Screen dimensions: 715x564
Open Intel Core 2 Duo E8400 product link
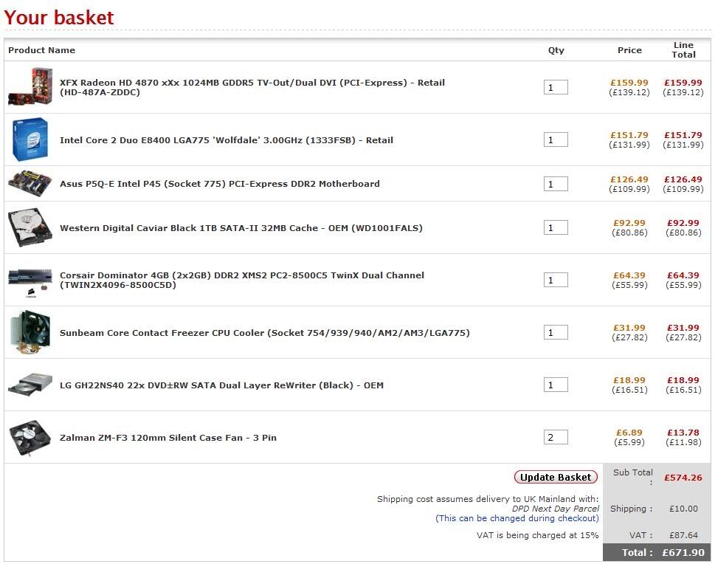(x=226, y=140)
